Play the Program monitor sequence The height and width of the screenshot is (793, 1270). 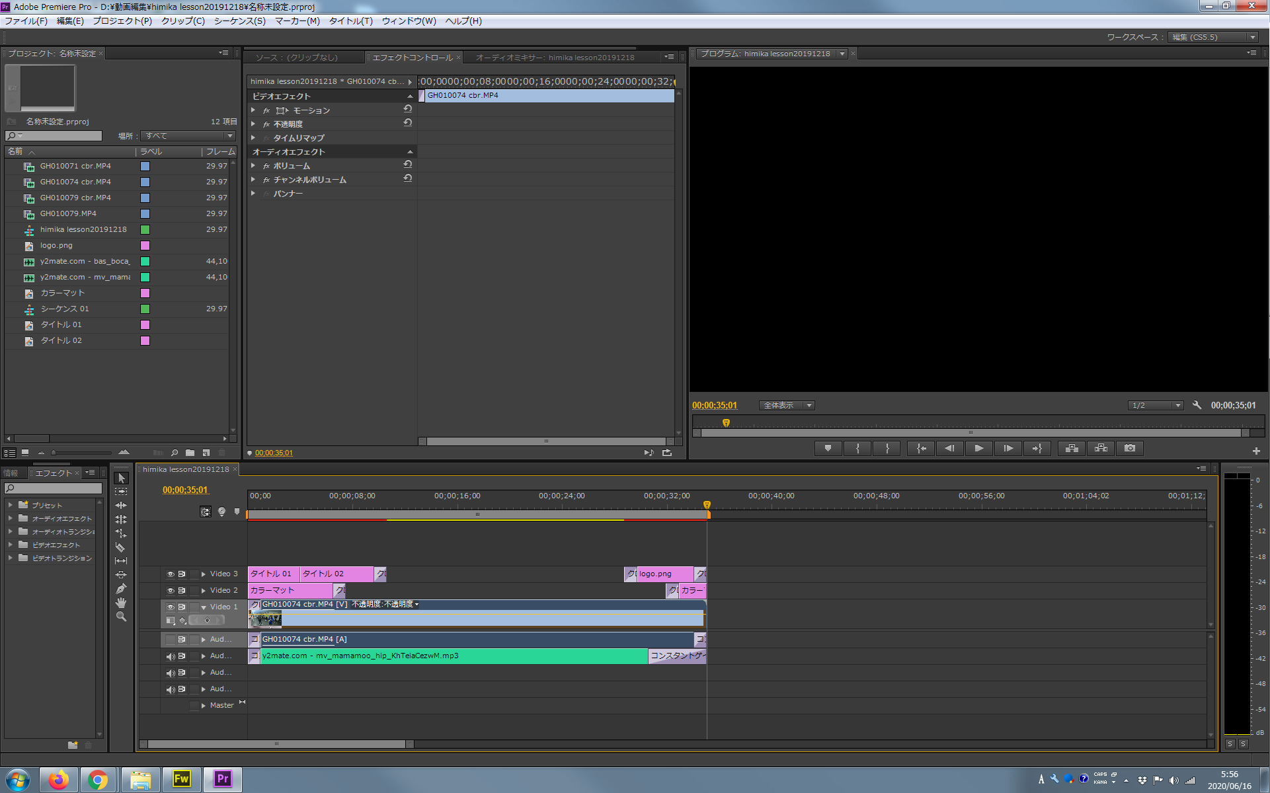pos(979,448)
